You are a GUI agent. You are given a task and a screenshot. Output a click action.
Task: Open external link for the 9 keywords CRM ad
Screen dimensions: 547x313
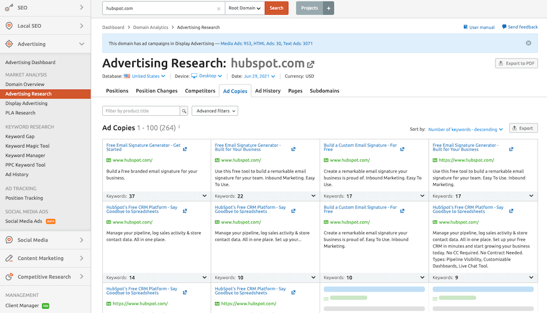point(511,211)
